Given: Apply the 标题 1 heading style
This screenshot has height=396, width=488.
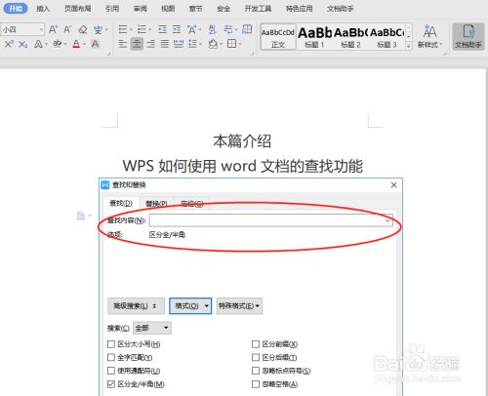Looking at the screenshot, I should pyautogui.click(x=314, y=37).
